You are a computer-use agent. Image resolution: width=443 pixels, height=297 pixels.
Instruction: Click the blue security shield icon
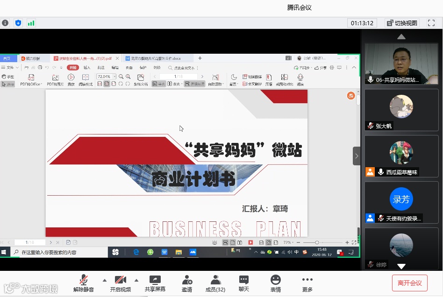point(18,23)
